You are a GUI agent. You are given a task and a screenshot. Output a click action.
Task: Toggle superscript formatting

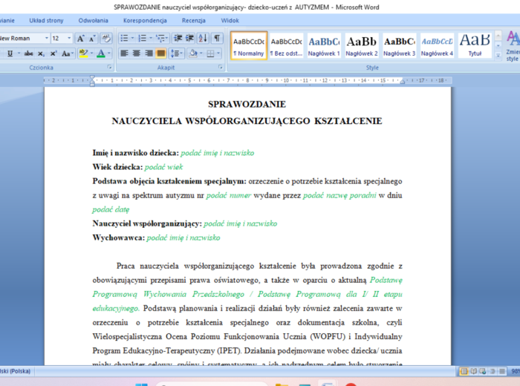53,53
